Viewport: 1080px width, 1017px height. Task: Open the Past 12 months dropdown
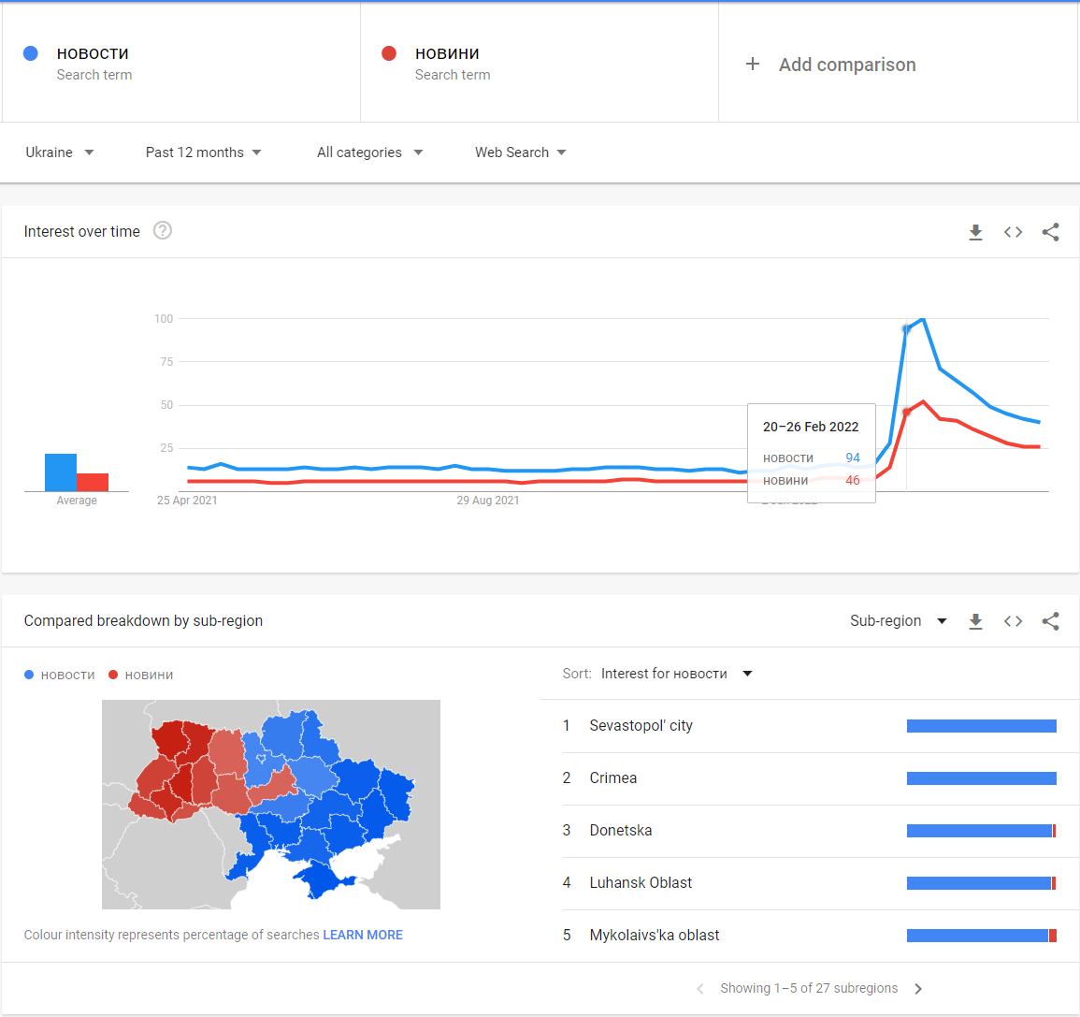203,153
